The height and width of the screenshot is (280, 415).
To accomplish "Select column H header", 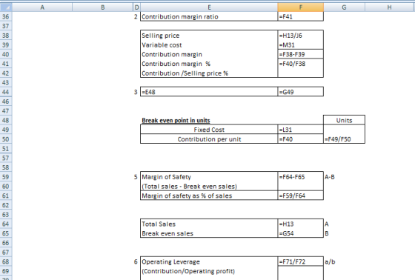I will click(x=389, y=7).
